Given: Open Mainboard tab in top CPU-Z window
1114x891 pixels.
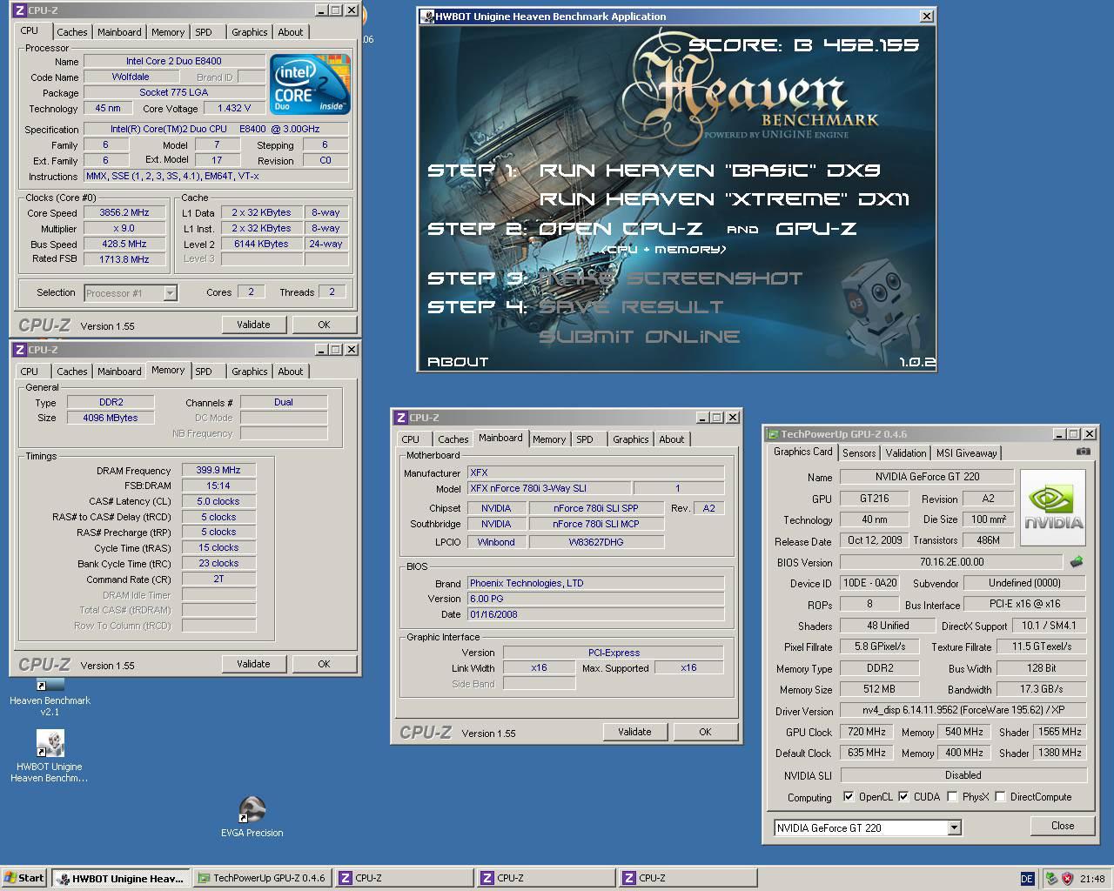Looking at the screenshot, I should tap(119, 32).
